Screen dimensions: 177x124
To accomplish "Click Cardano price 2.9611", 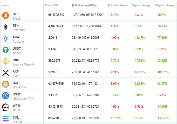I will pyautogui.click(x=52, y=38).
